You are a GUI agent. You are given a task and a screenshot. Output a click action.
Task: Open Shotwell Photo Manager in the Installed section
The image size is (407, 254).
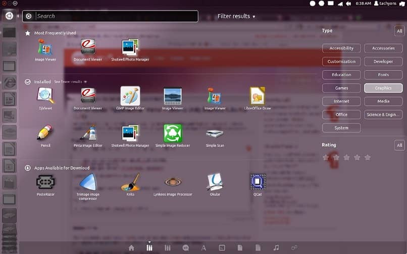pos(130,136)
